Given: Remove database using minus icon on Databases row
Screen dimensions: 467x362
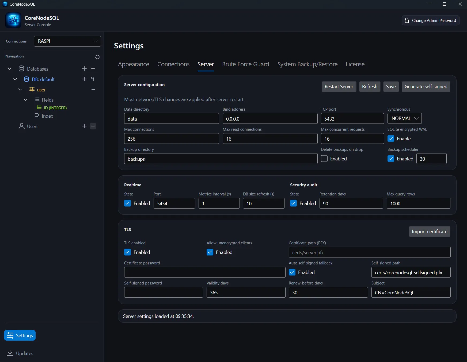Looking at the screenshot, I should (x=93, y=69).
